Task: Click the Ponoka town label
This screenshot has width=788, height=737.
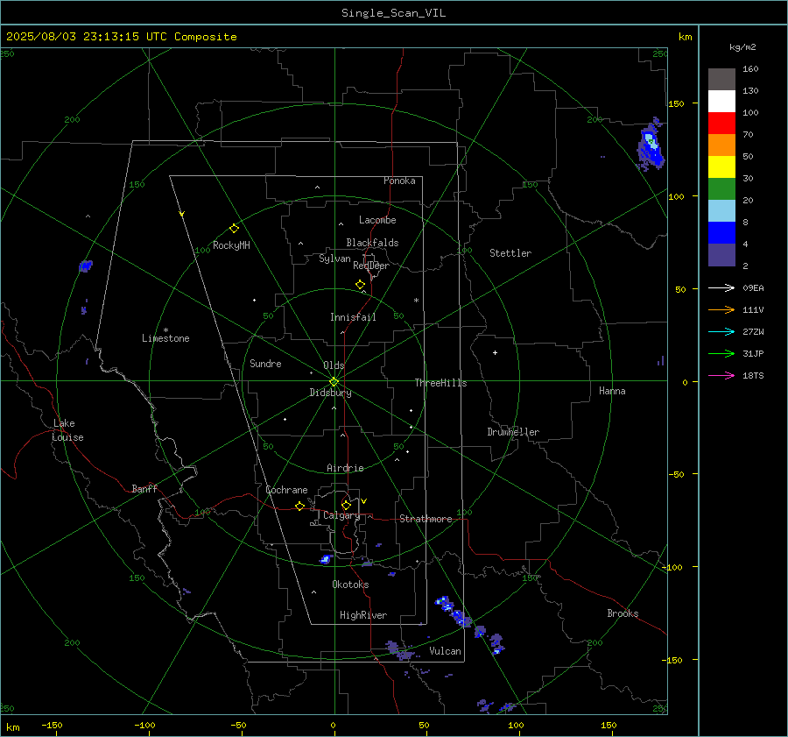Action: pyautogui.click(x=399, y=181)
